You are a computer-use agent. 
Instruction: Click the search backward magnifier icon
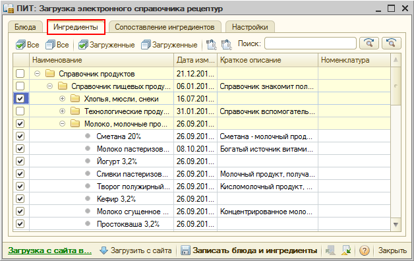392,43
